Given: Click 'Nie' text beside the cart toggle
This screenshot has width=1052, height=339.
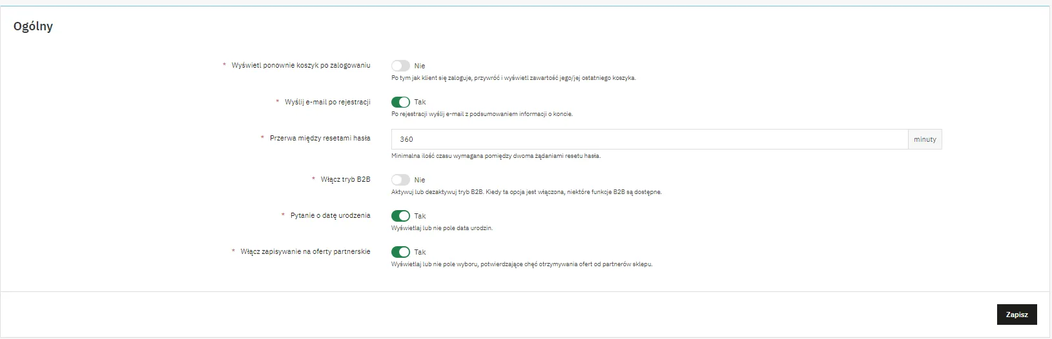Looking at the screenshot, I should (420, 66).
